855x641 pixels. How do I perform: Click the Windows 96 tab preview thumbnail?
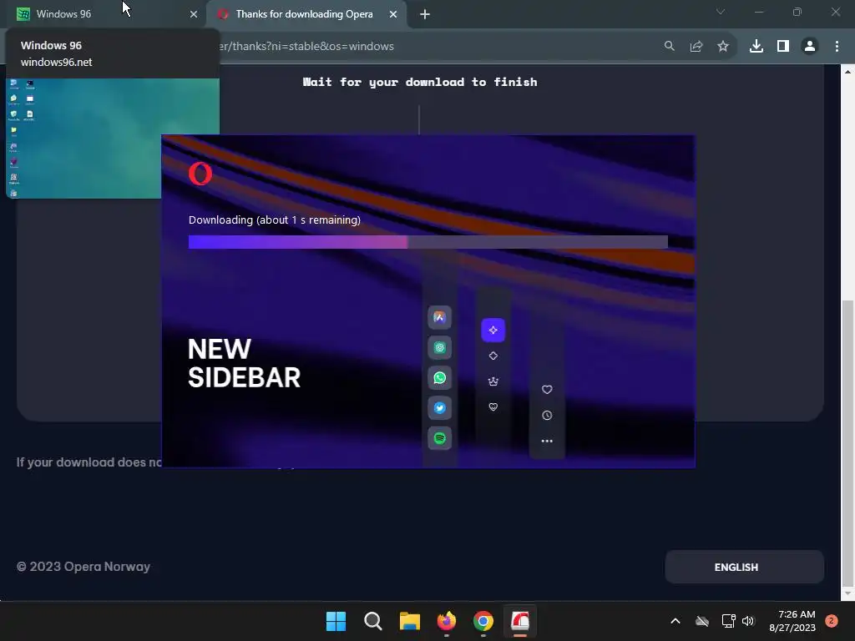click(113, 139)
